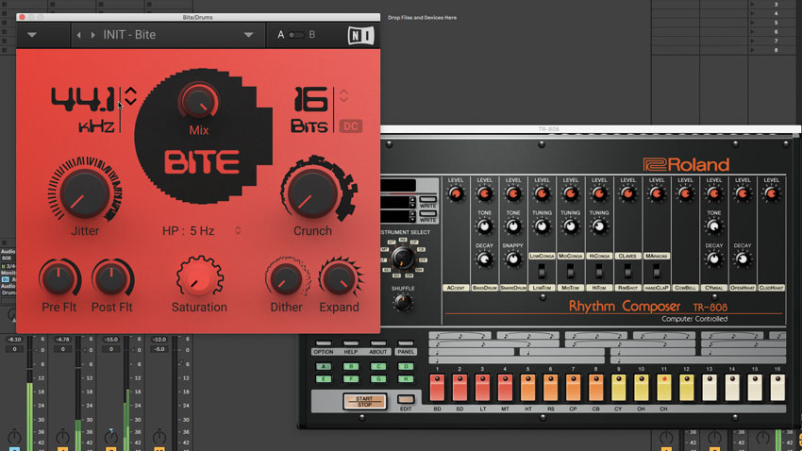
Task: Adjust the Mix knob in Bite
Action: tap(198, 102)
